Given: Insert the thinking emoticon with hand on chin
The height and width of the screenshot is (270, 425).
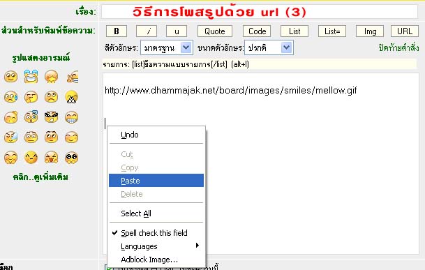Looking at the screenshot, I should (31, 97).
